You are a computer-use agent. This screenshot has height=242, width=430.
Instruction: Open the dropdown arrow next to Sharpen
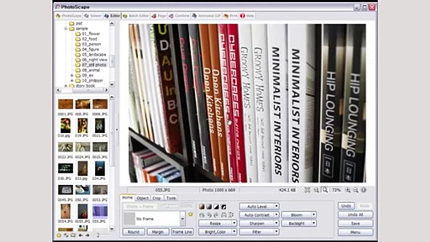click(276, 223)
